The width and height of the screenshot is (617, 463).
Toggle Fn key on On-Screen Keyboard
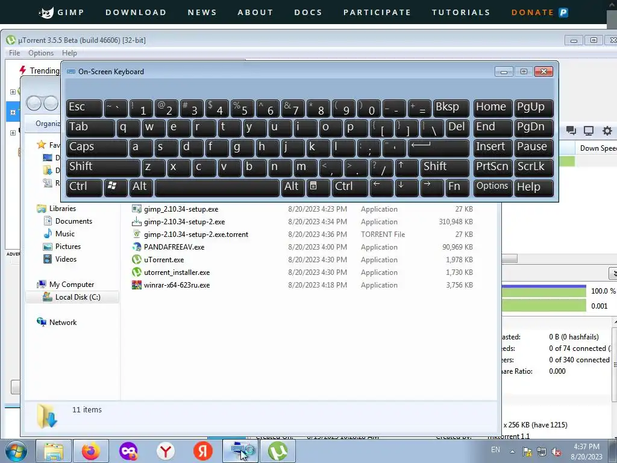click(457, 187)
